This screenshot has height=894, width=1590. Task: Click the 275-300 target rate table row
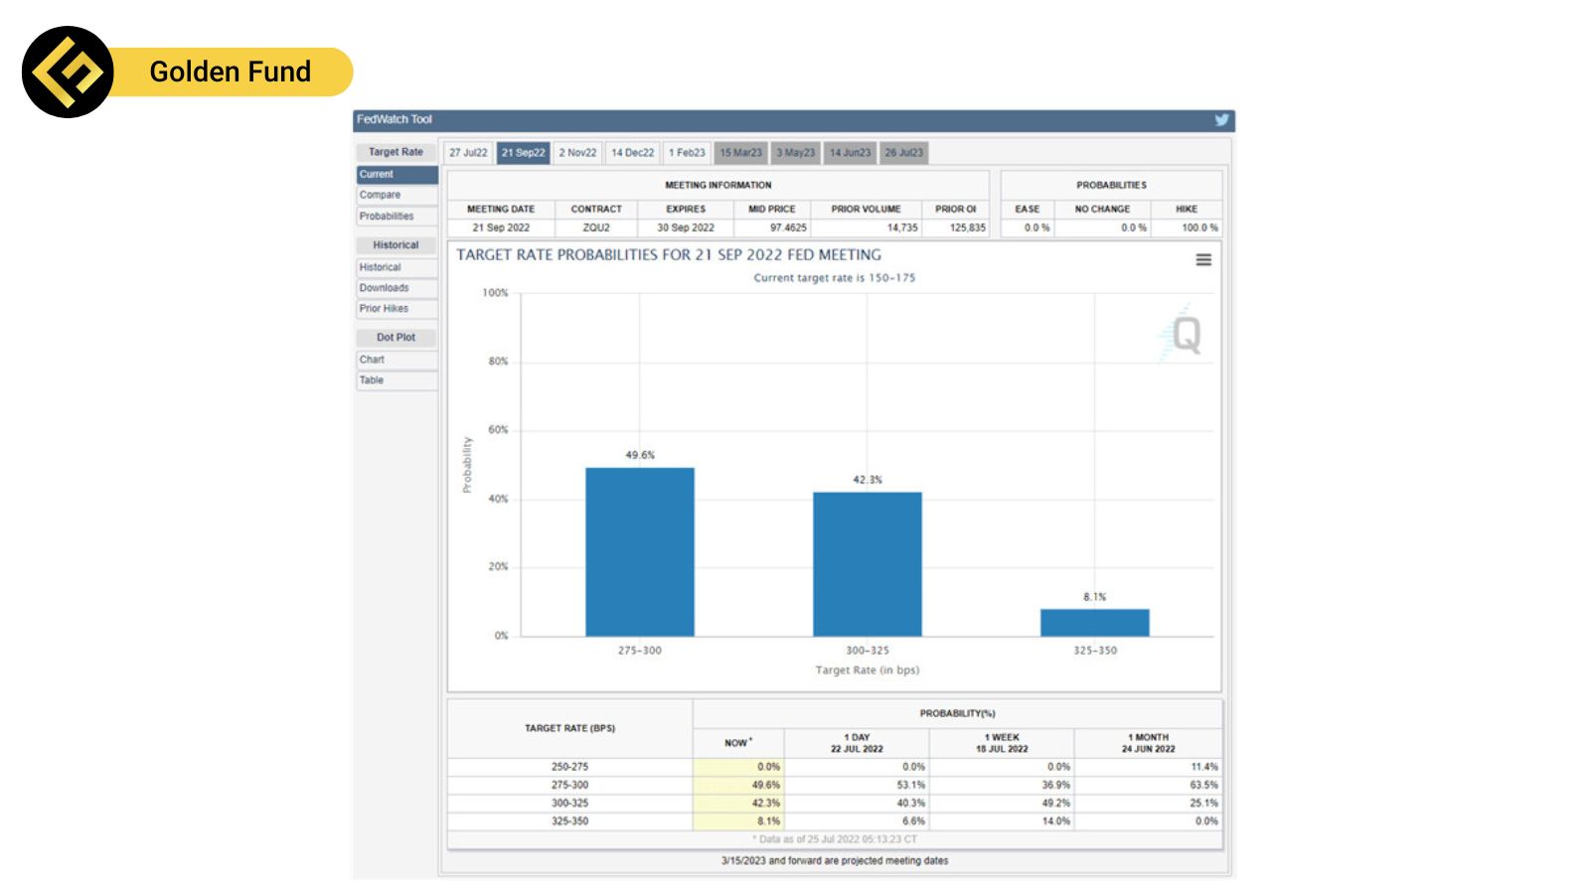835,786
